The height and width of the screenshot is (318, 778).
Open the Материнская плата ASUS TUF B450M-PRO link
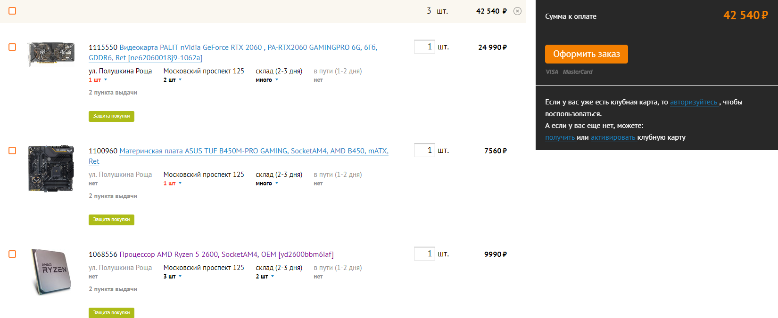tap(239, 156)
